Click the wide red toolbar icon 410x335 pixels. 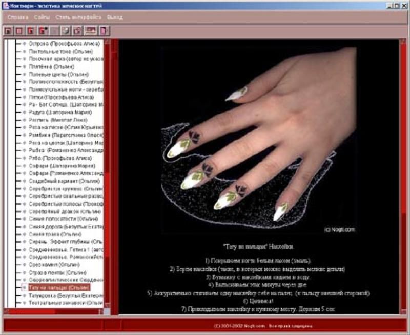point(90,30)
